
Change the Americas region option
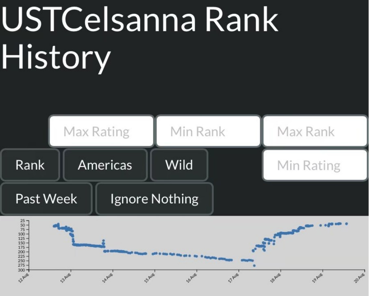tap(105, 165)
